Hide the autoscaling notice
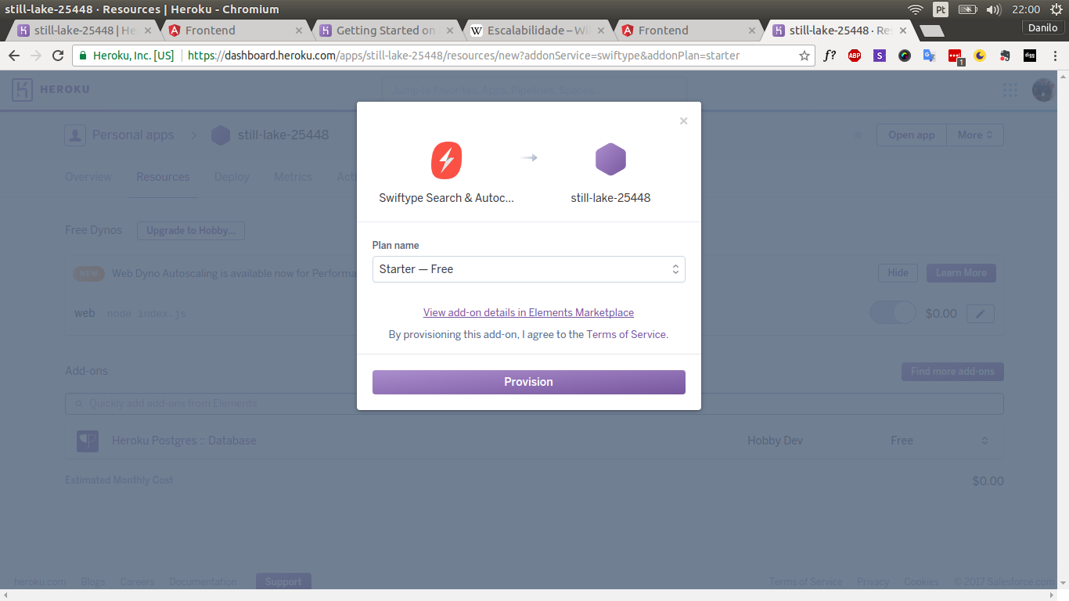Screen dimensions: 1069x601 tap(898, 273)
